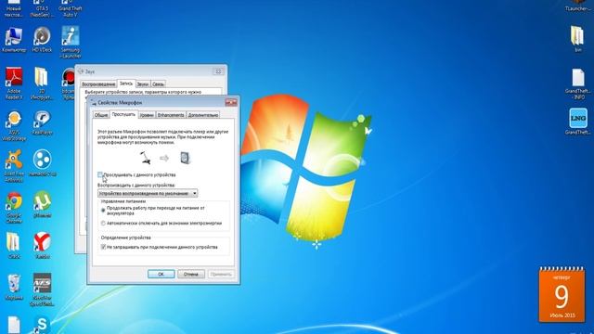
Task: Open blue circle icon right of avast
Action: point(42,163)
